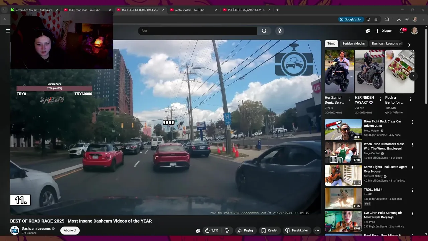428x241 pixels.
Task: Click the Google'a Sor button
Action: point(351,19)
